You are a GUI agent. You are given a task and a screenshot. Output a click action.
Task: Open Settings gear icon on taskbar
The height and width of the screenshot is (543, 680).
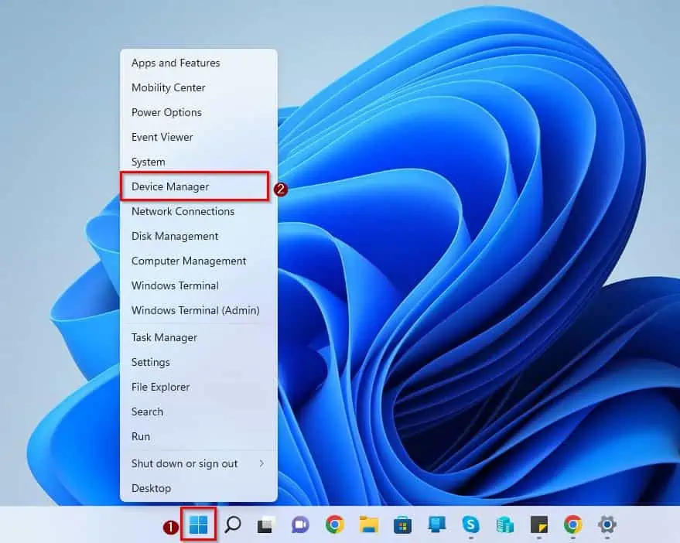(x=607, y=524)
